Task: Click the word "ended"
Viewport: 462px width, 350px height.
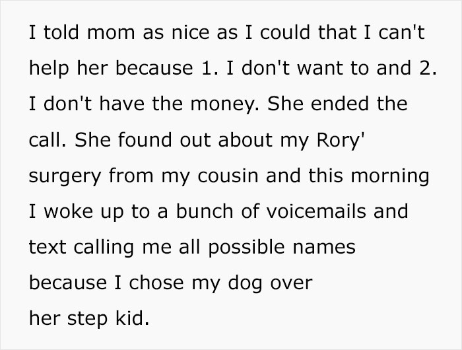Action: point(338,104)
